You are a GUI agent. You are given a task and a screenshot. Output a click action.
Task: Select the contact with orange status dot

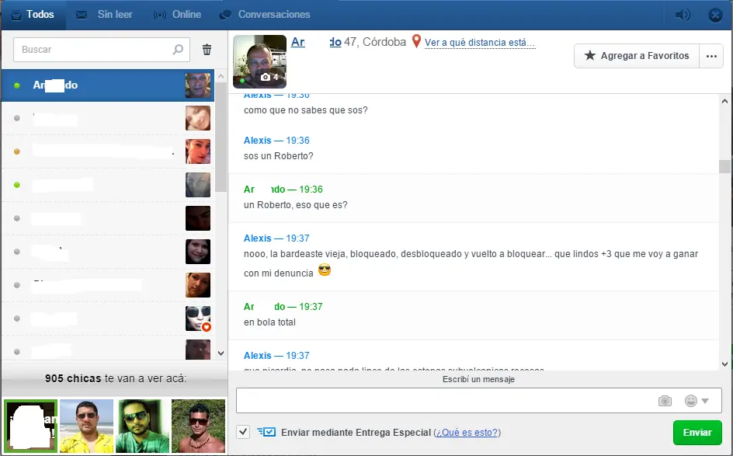[108, 151]
